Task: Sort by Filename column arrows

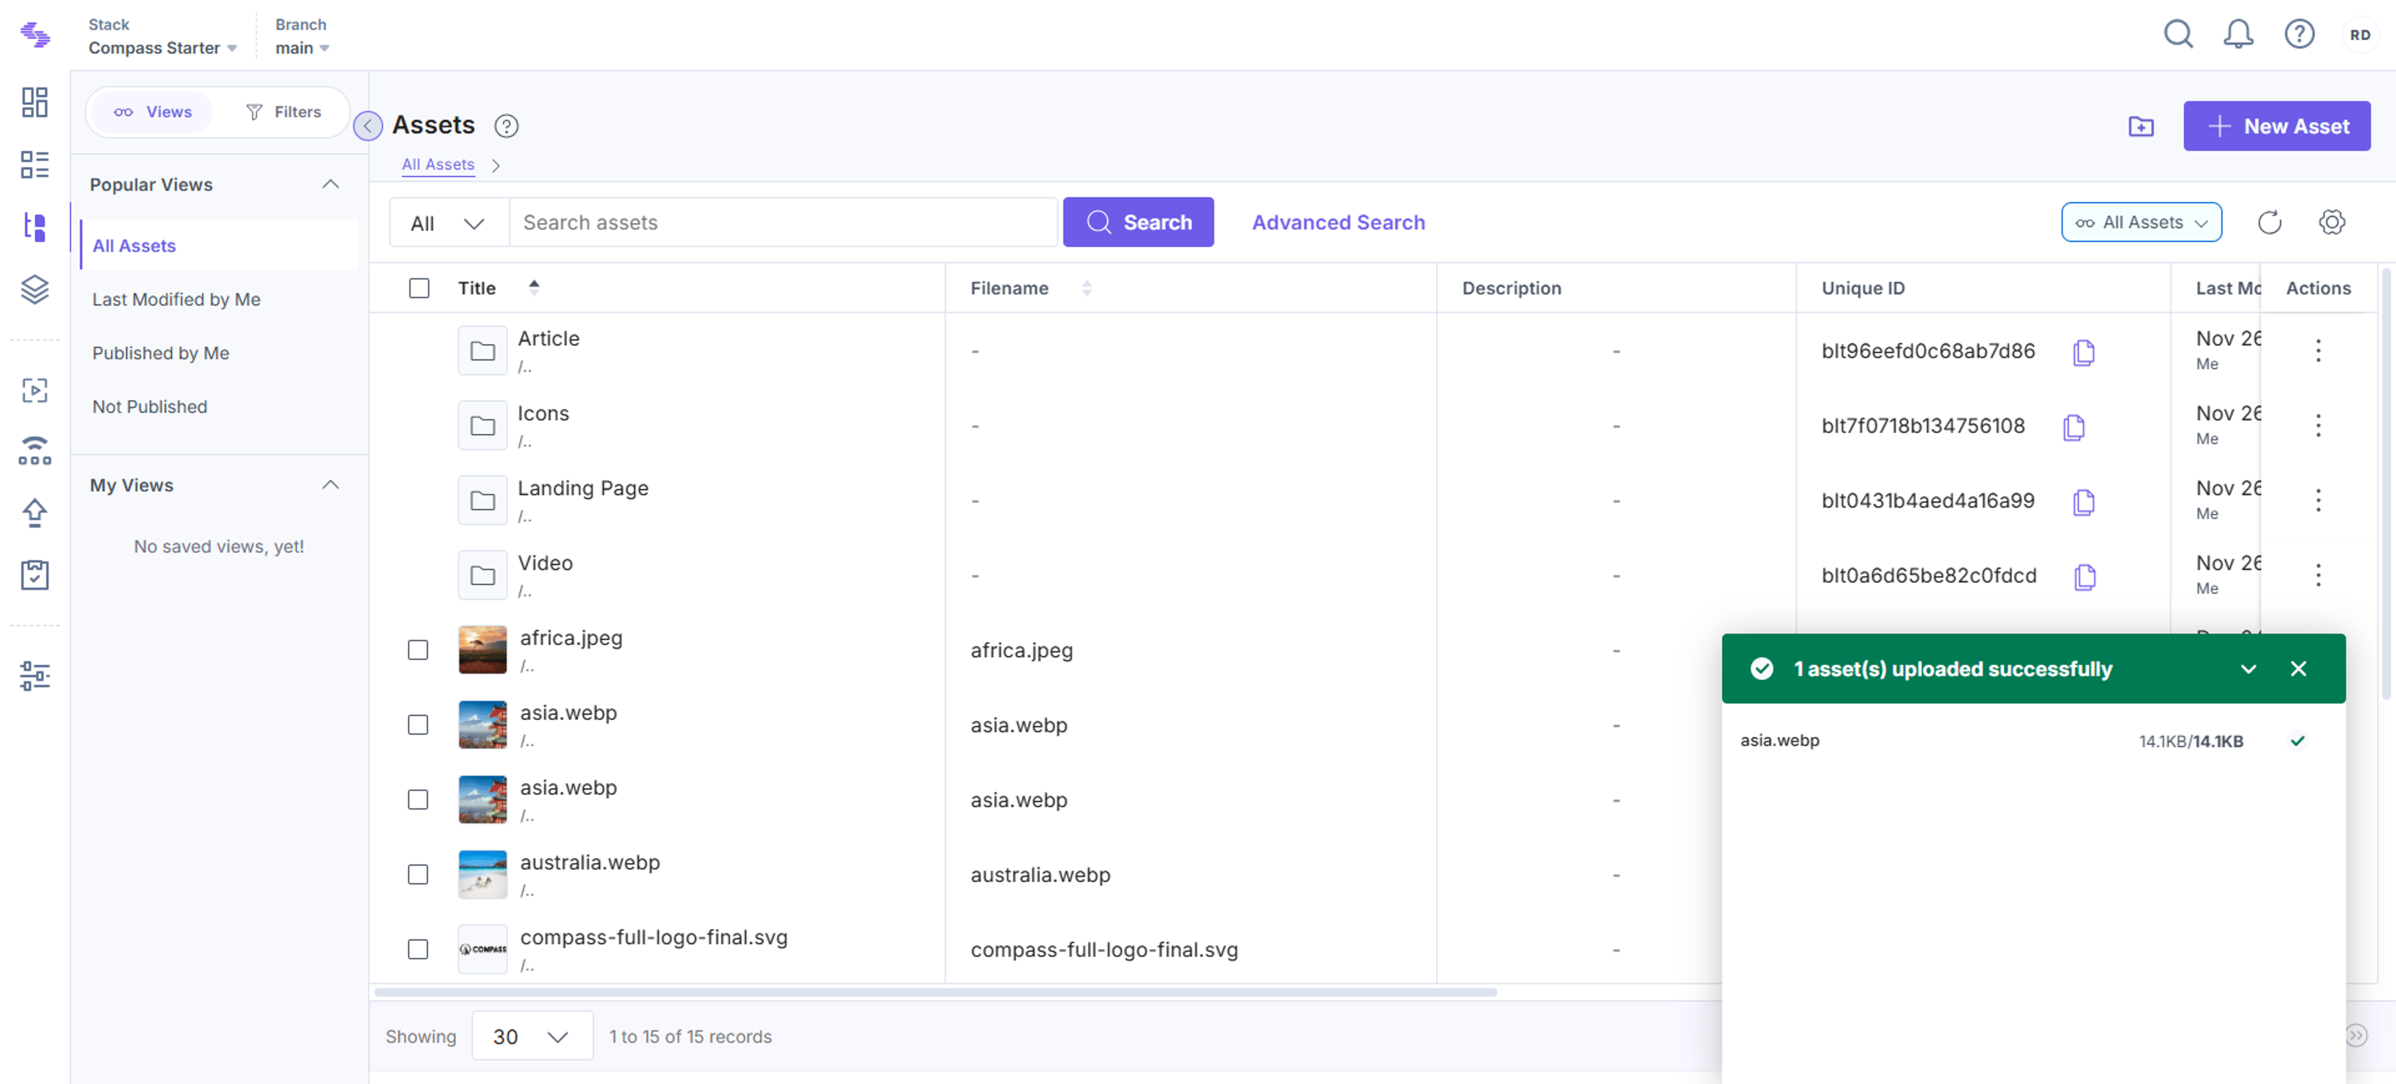Action: coord(1086,288)
